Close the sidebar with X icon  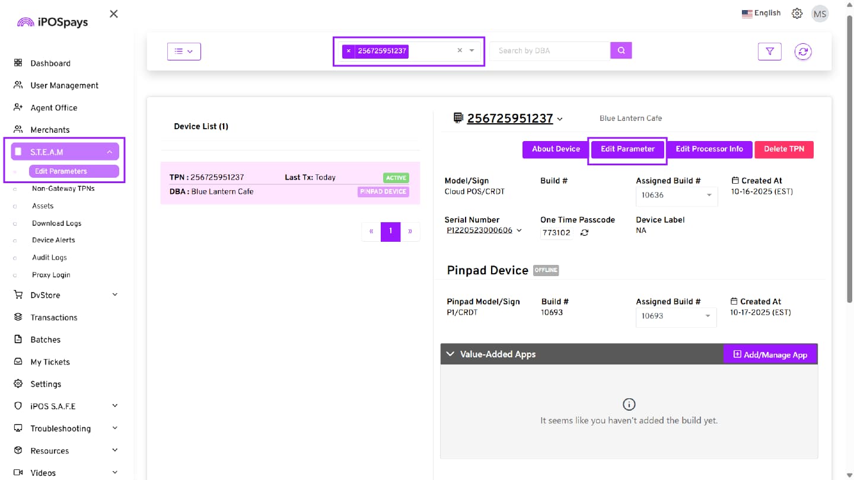[x=114, y=14]
